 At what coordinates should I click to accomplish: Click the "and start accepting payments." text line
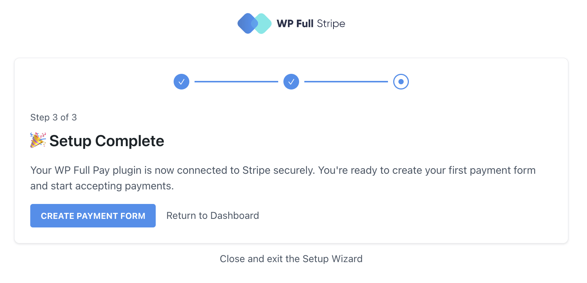tap(102, 186)
